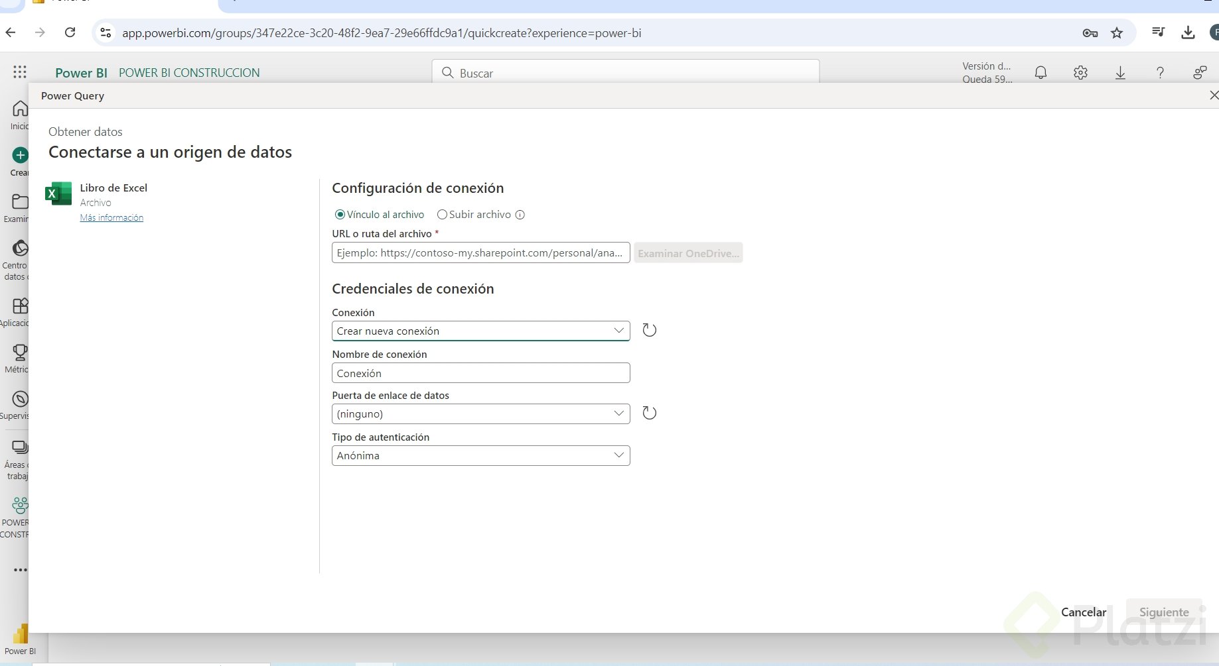Refresh the Puerta de enlace de datos list
Image resolution: width=1219 pixels, height=666 pixels.
650,413
